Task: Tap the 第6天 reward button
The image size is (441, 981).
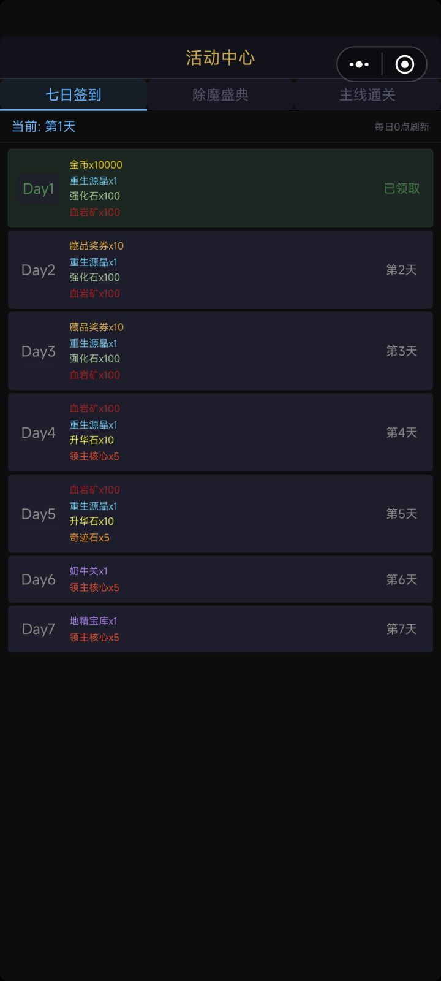Action: pyautogui.click(x=401, y=579)
